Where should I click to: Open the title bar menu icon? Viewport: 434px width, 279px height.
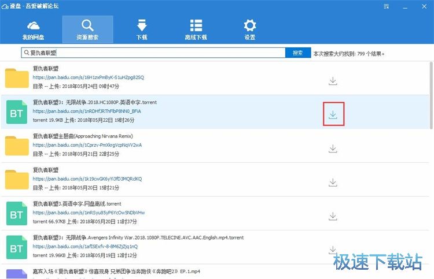387,6
